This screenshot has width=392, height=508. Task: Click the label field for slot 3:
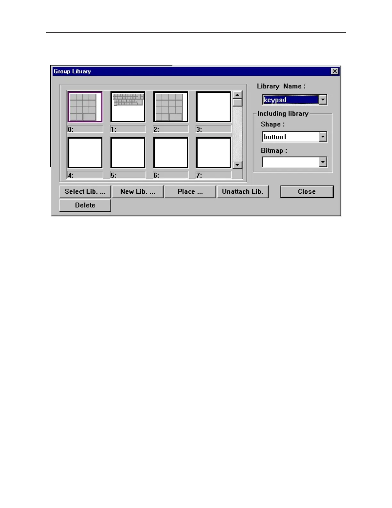pyautogui.click(x=214, y=129)
